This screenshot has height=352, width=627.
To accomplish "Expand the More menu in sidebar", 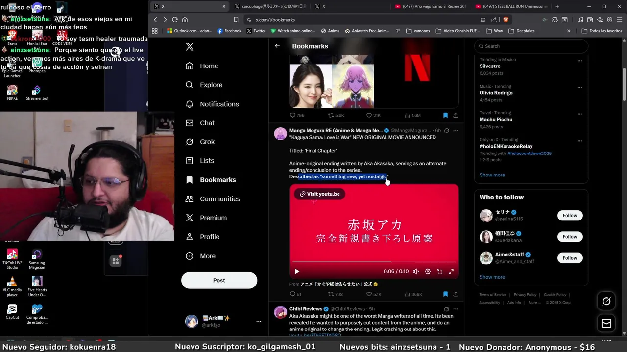I will (200, 256).
